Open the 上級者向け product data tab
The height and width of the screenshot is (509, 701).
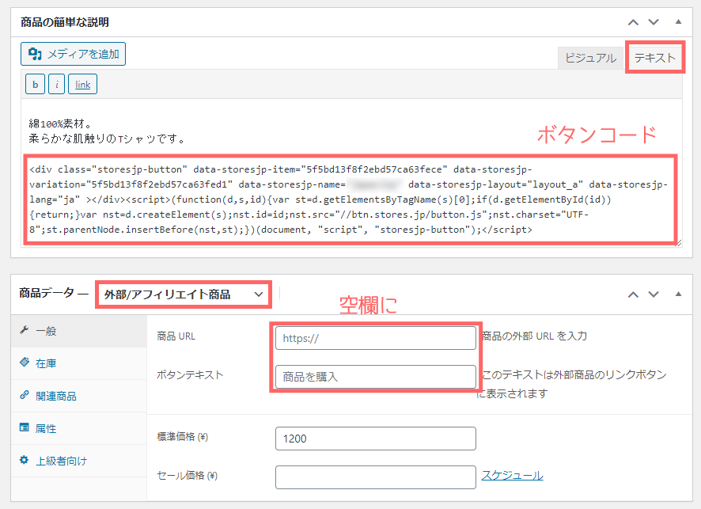pyautogui.click(x=79, y=461)
